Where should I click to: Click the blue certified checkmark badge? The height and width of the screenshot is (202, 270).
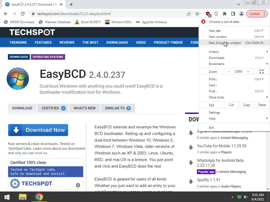[63, 108]
